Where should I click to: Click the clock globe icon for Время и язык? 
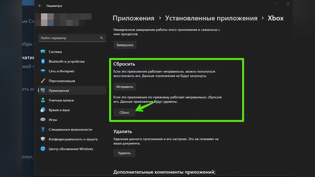[x=43, y=110]
